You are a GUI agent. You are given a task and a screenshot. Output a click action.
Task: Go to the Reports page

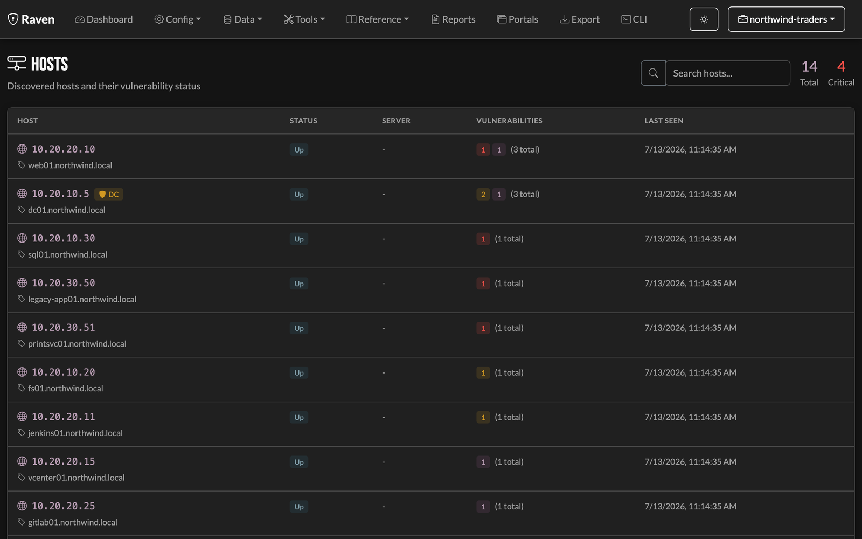click(x=454, y=19)
